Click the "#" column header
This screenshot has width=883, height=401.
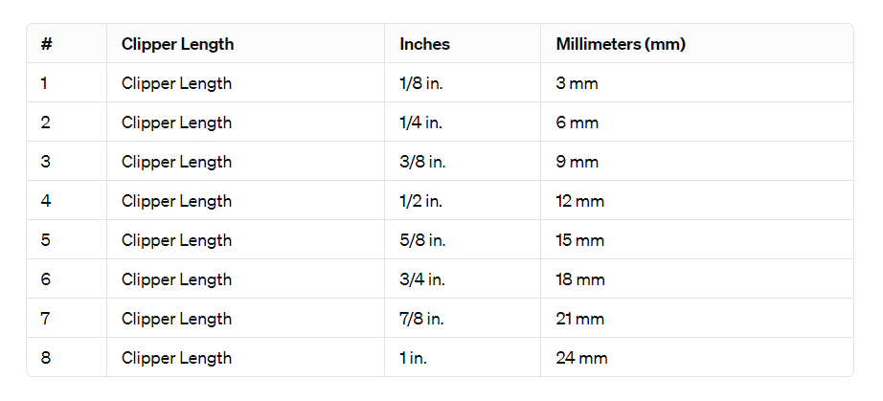pos(45,44)
